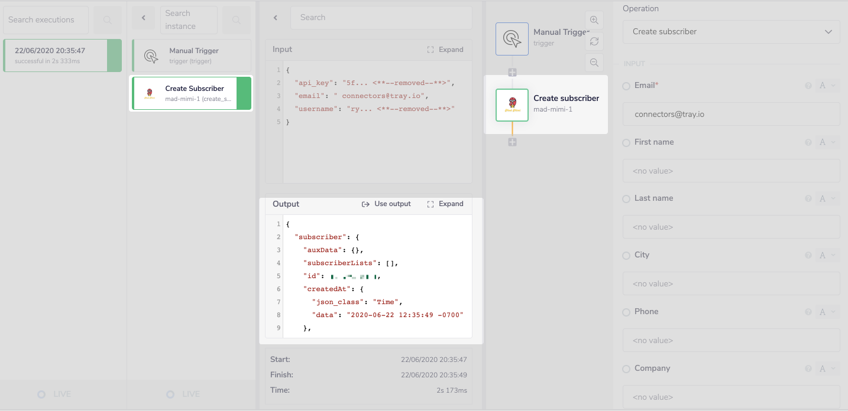
Task: Select the radio button next to Email
Action: 626,86
